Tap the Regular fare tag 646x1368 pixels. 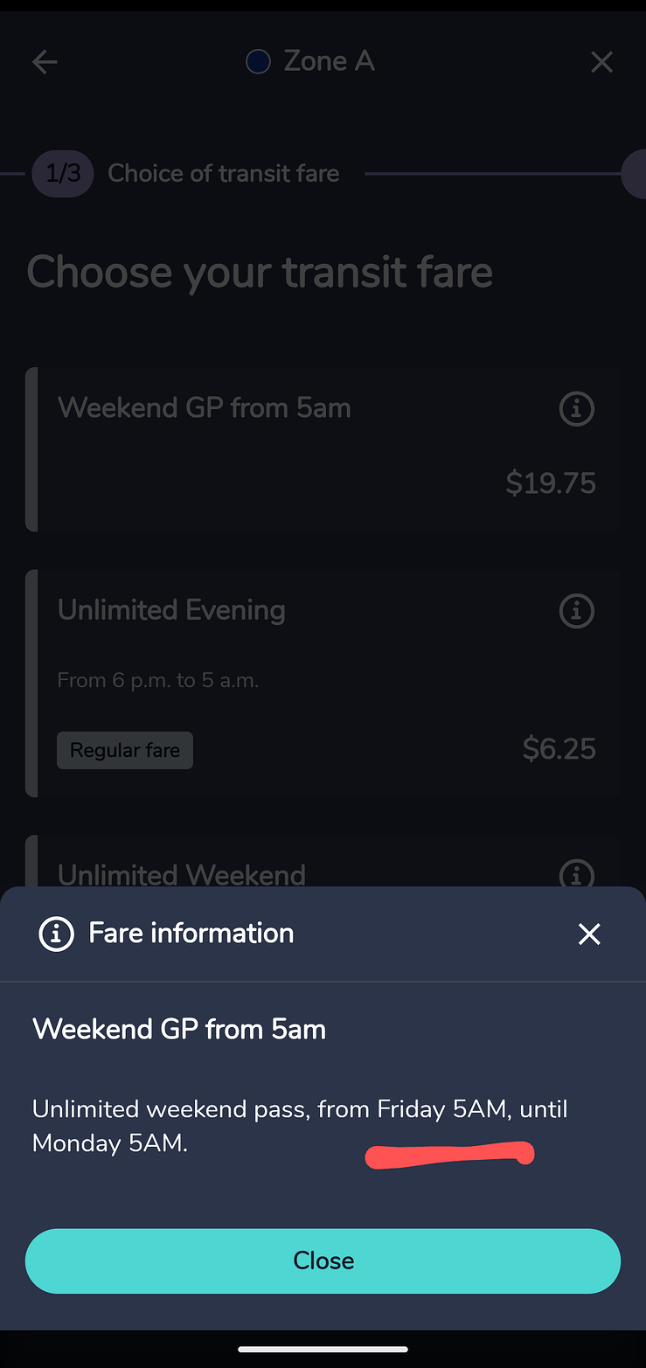click(125, 750)
